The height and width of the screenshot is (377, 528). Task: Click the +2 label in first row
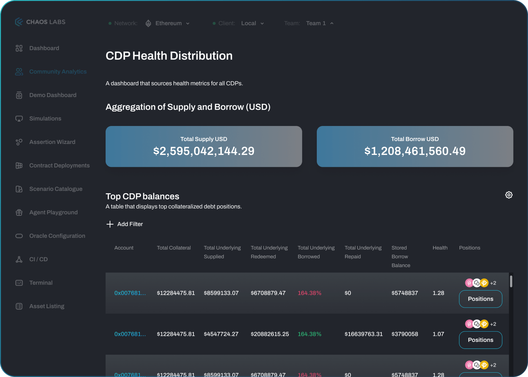coord(493,283)
